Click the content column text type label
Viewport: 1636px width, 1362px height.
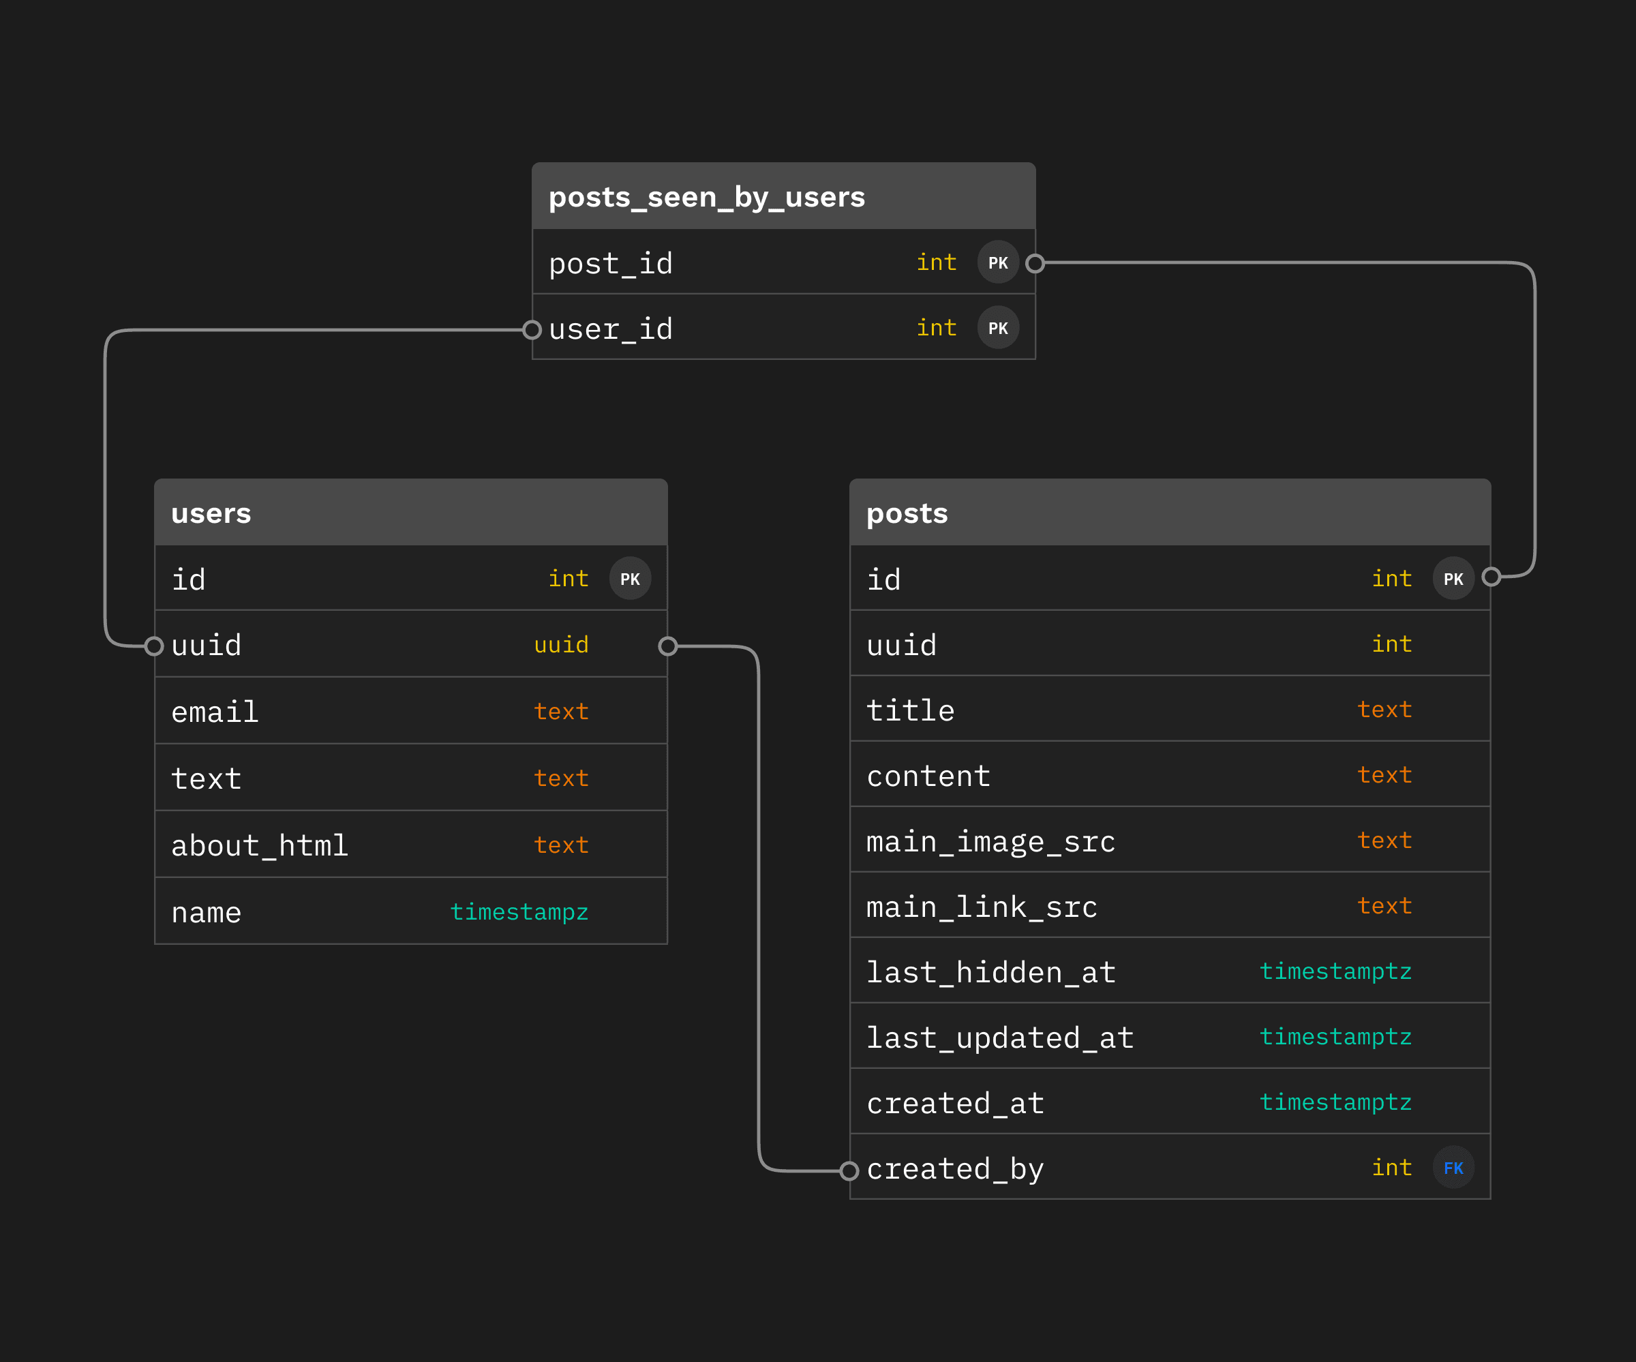(x=1384, y=775)
